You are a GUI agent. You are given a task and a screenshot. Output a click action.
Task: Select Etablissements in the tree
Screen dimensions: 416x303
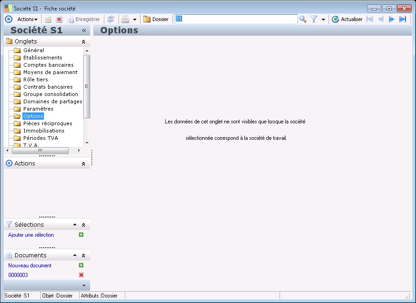pyautogui.click(x=43, y=58)
